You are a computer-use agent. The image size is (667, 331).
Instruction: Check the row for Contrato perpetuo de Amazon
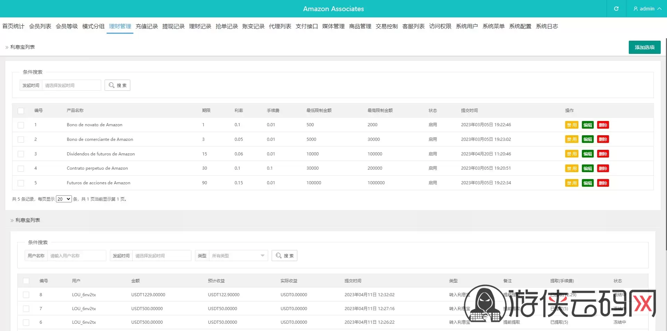pos(21,168)
